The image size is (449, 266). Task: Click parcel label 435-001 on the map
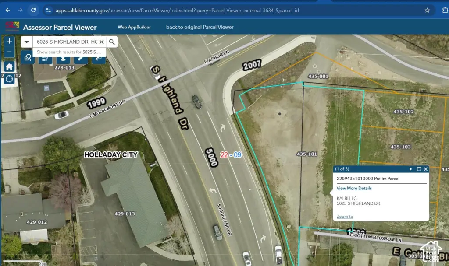click(x=318, y=76)
